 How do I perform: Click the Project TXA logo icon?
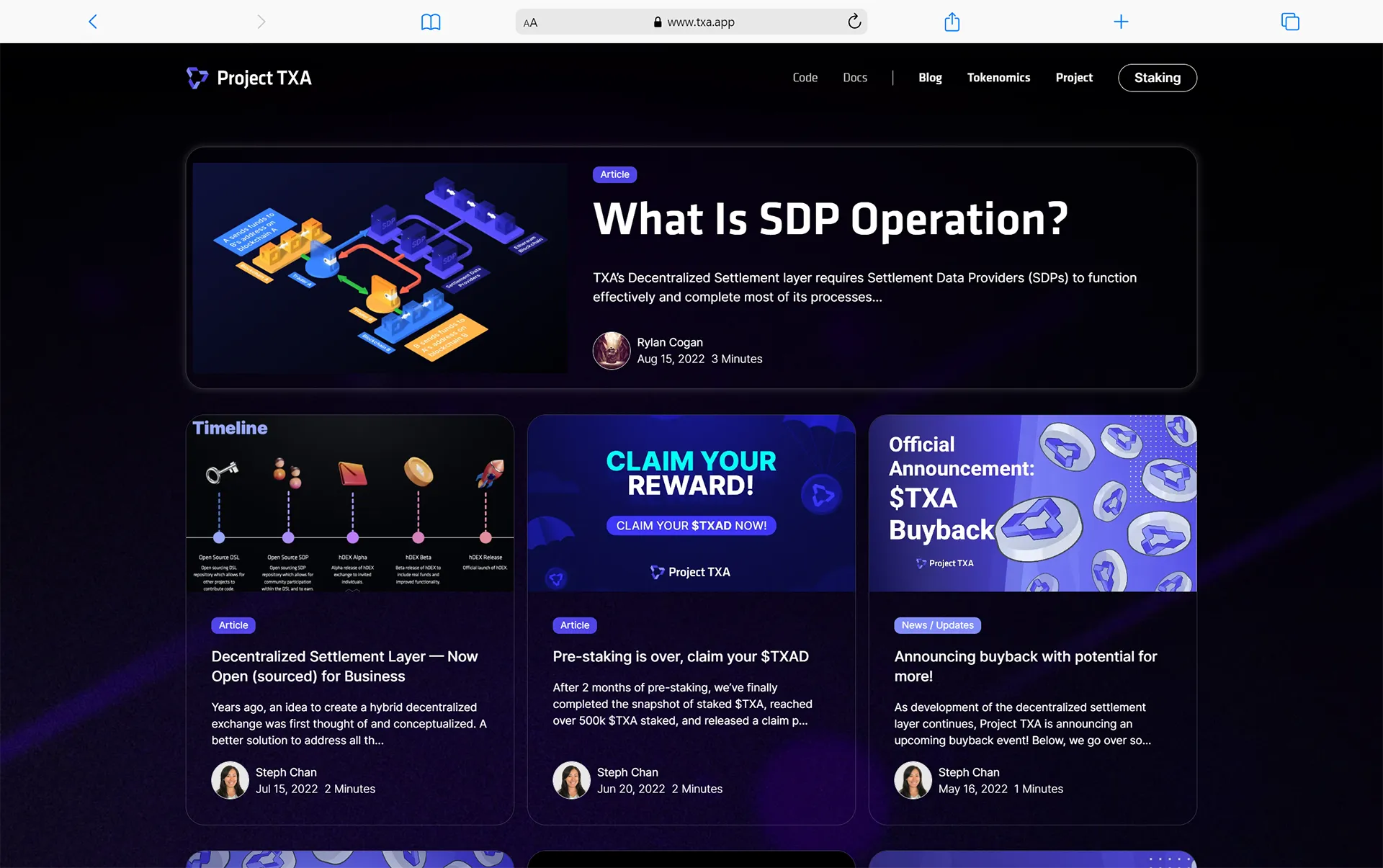coord(197,78)
